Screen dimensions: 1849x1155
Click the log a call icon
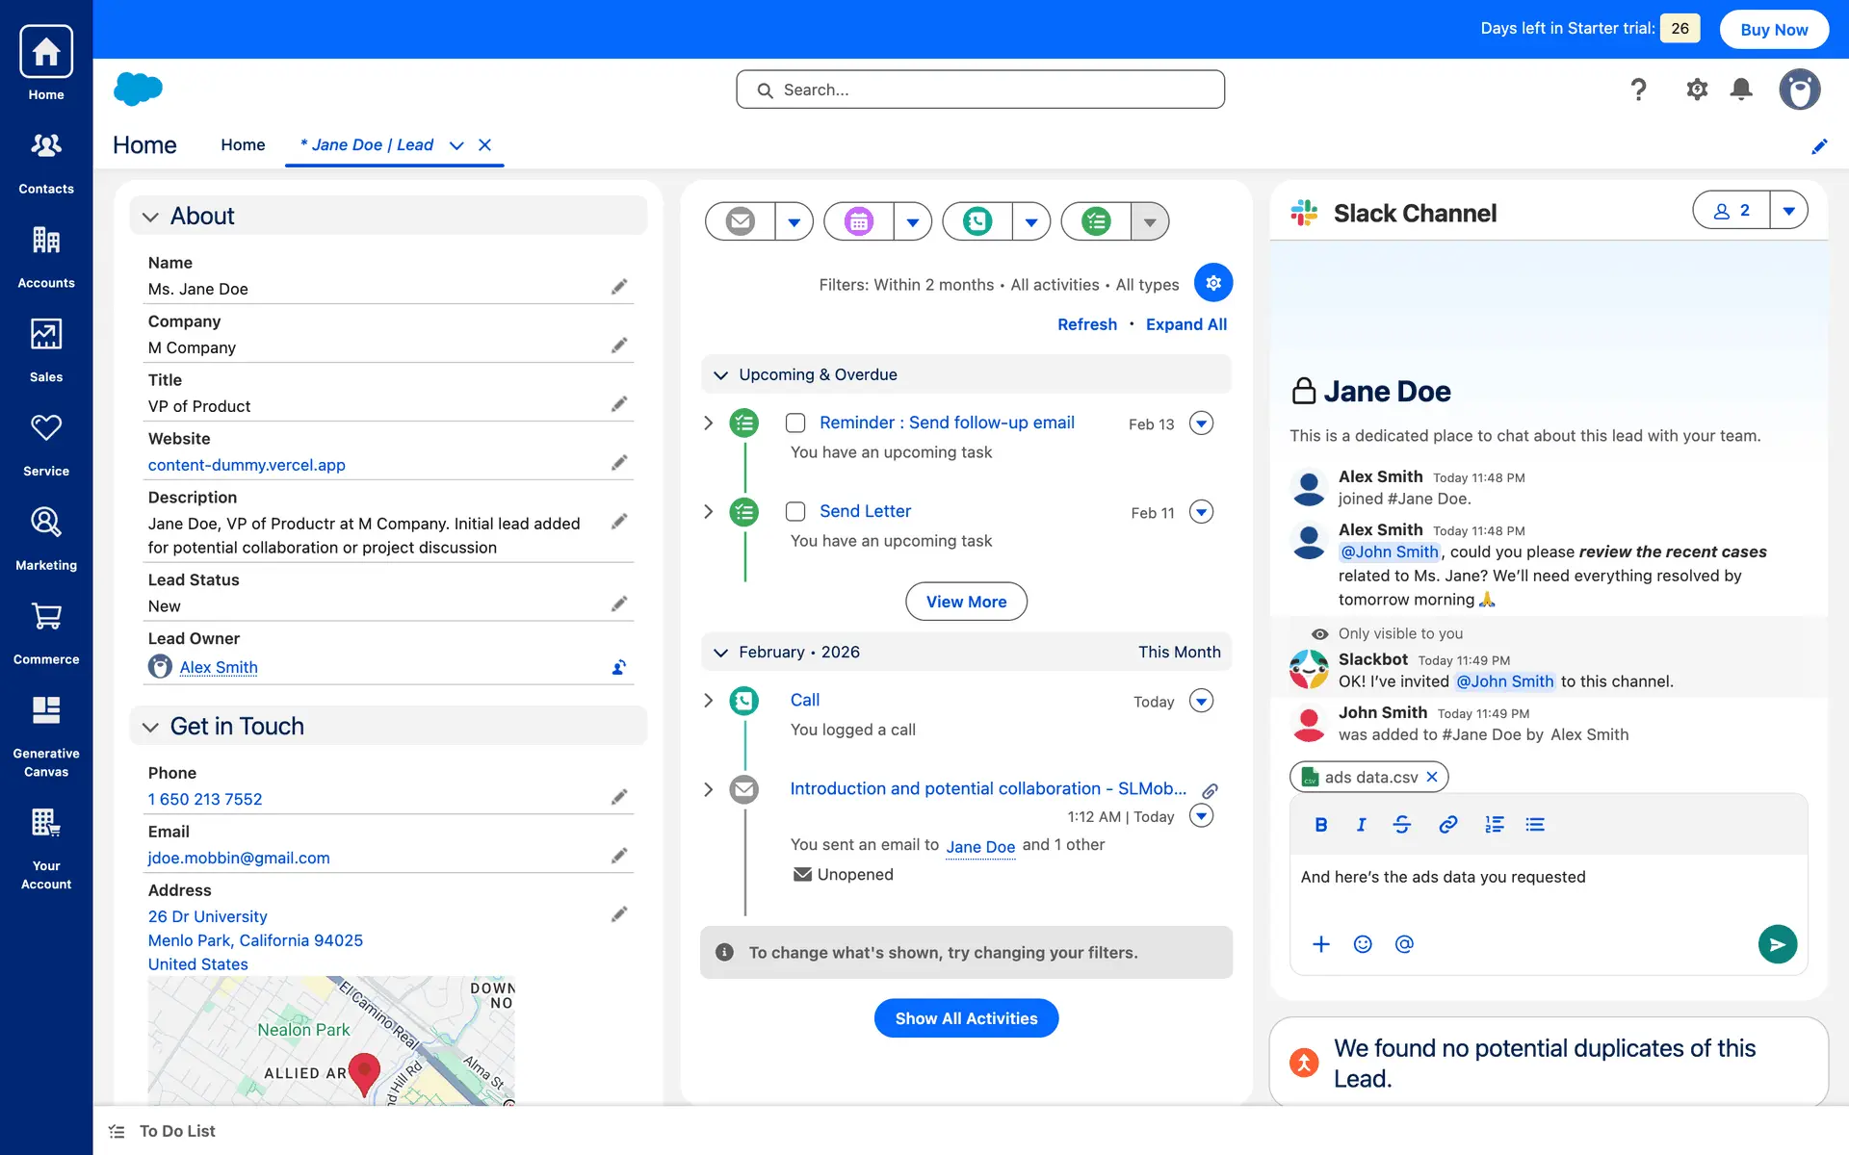pyautogui.click(x=977, y=221)
